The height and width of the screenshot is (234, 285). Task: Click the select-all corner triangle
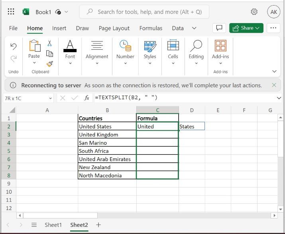coord(12,110)
